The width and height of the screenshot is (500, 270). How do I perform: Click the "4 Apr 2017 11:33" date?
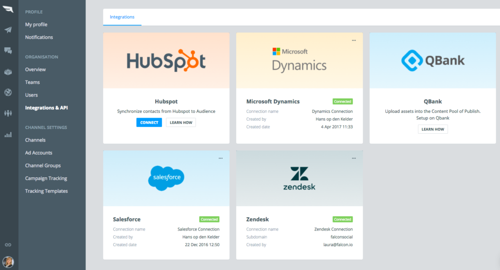coord(337,126)
